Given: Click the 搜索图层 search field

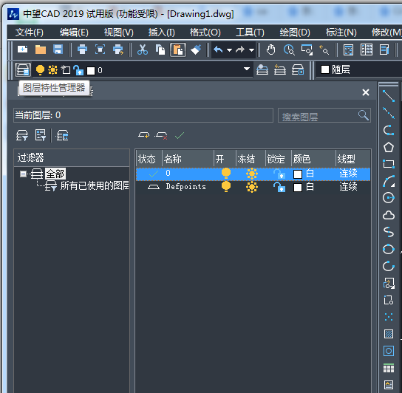Looking at the screenshot, I should click(x=324, y=115).
